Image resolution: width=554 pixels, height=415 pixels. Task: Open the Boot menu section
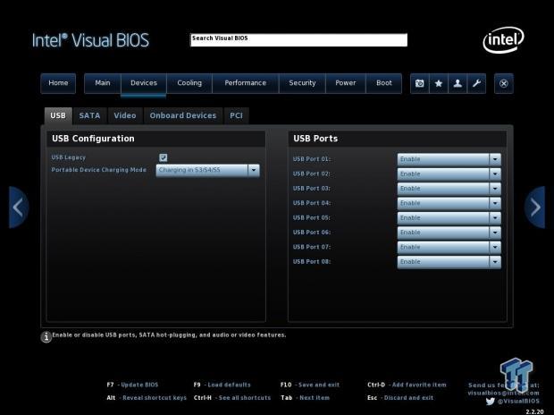(384, 83)
